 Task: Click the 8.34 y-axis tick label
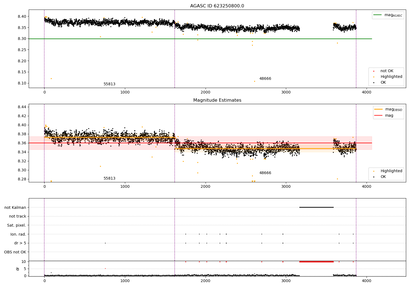(x=22, y=152)
